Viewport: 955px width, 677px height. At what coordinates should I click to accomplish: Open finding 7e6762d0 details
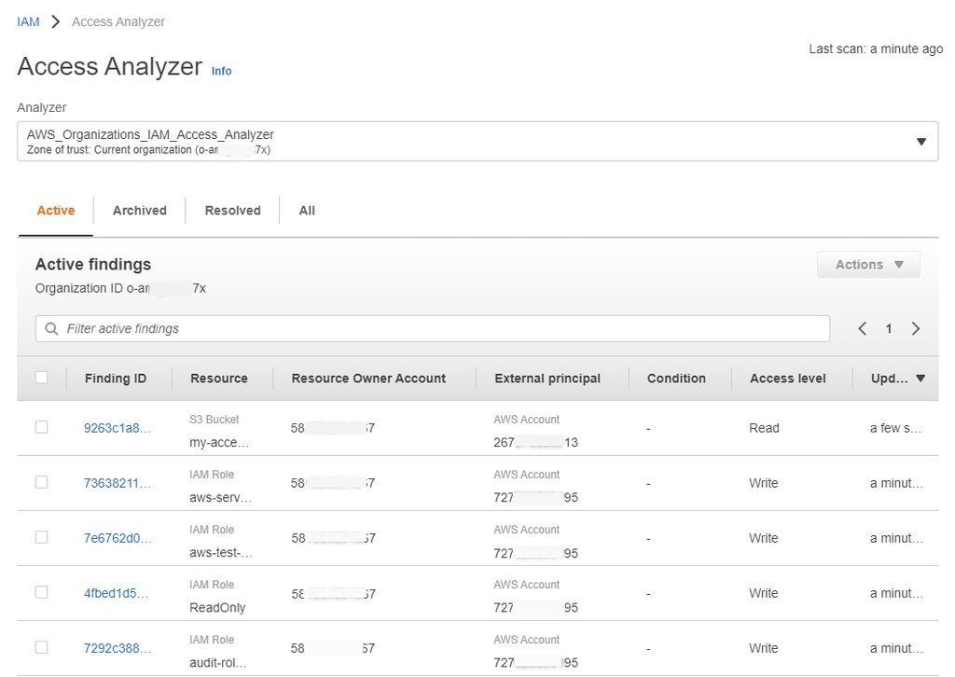(117, 538)
